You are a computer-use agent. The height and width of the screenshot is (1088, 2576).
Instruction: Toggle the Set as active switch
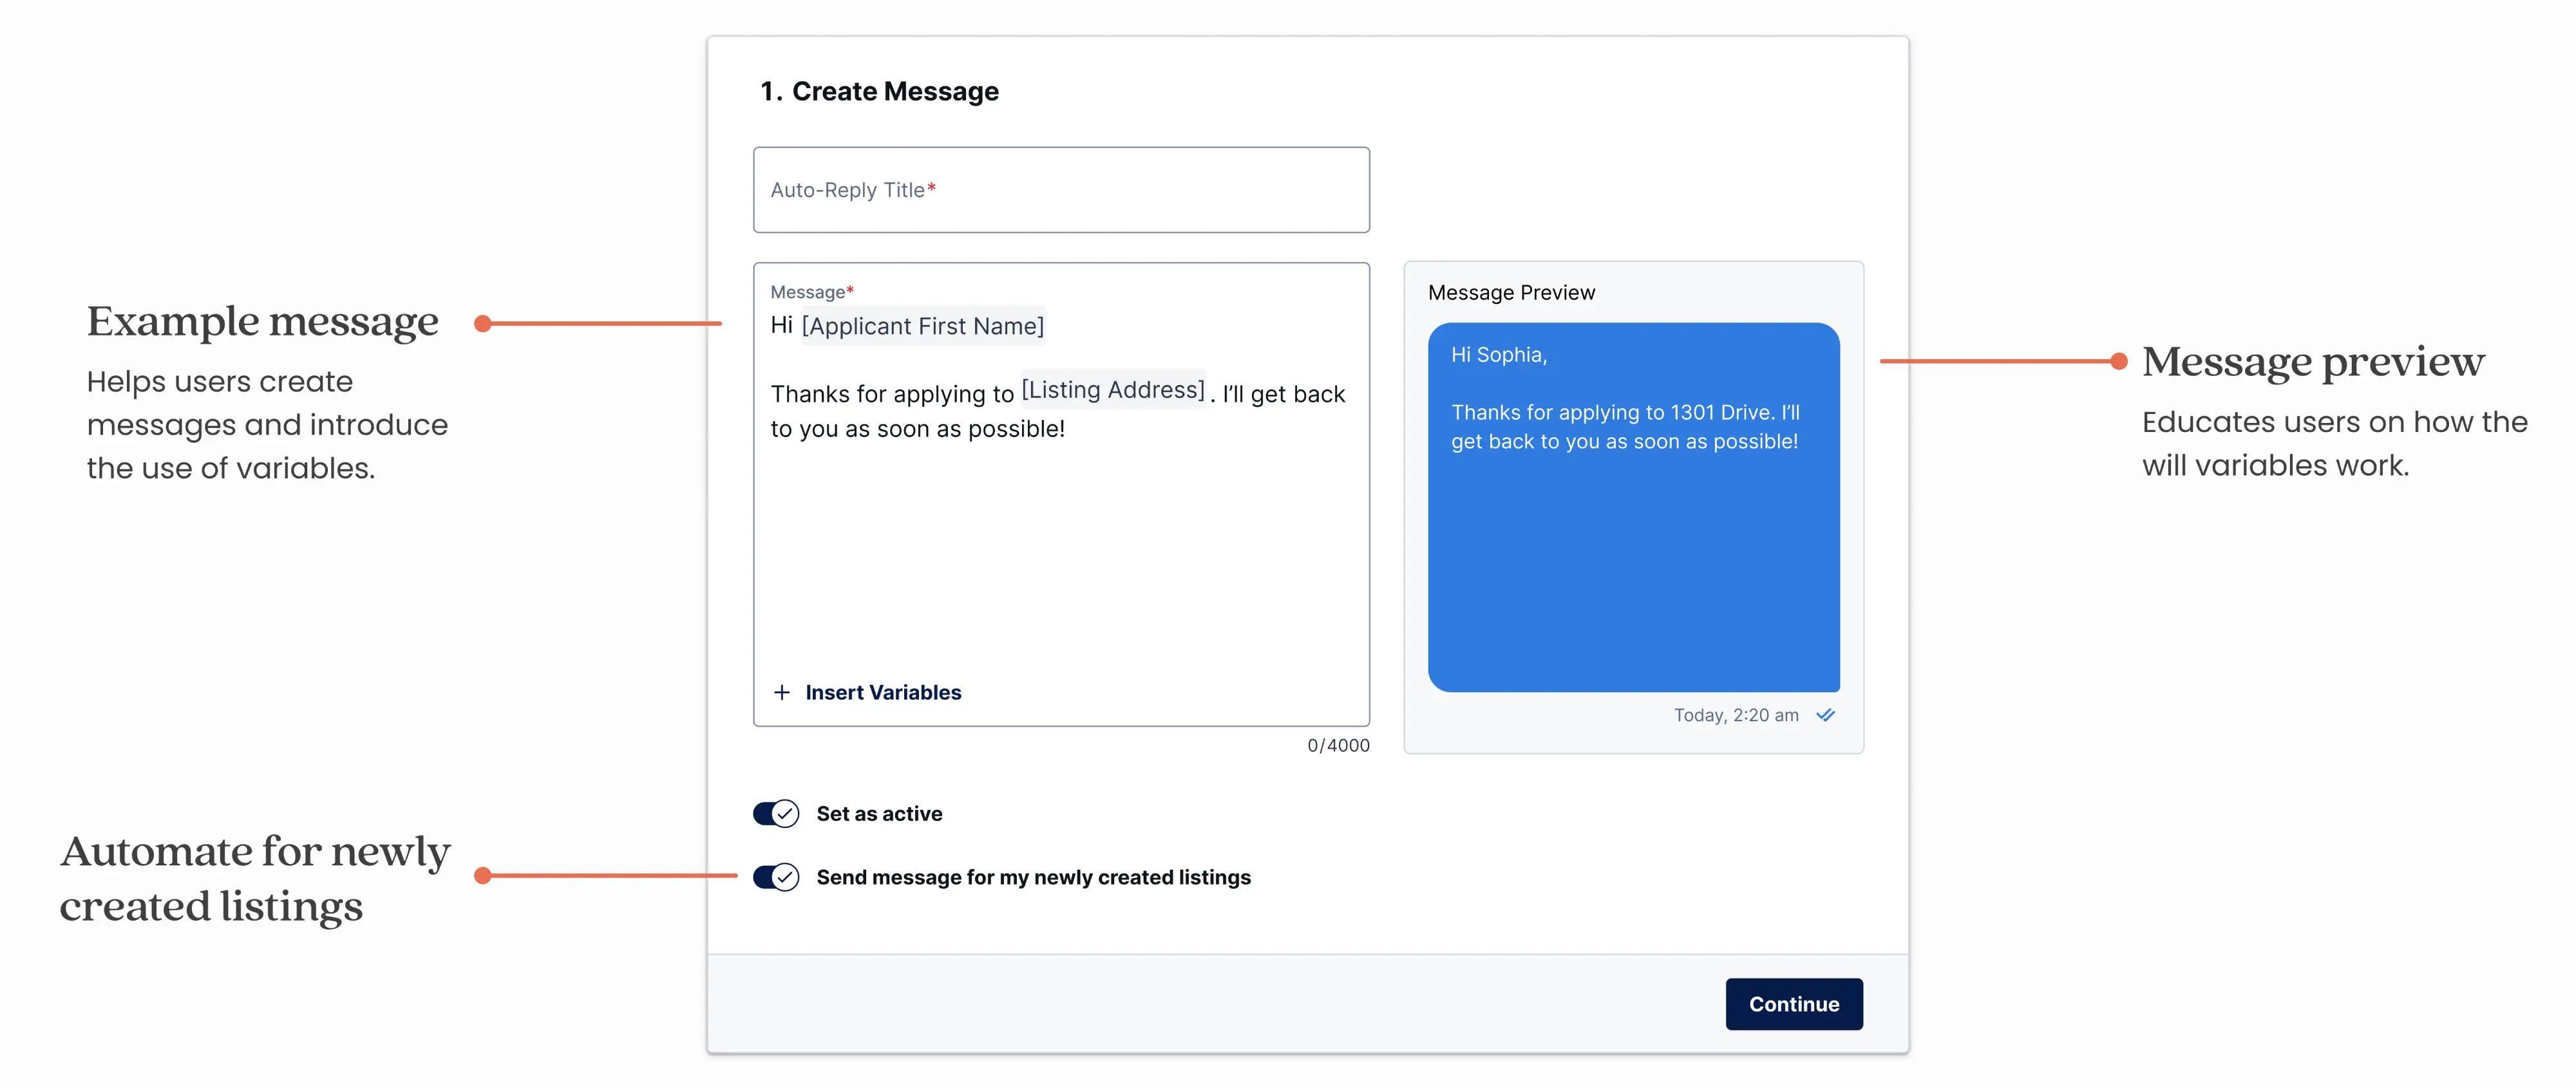click(x=776, y=814)
